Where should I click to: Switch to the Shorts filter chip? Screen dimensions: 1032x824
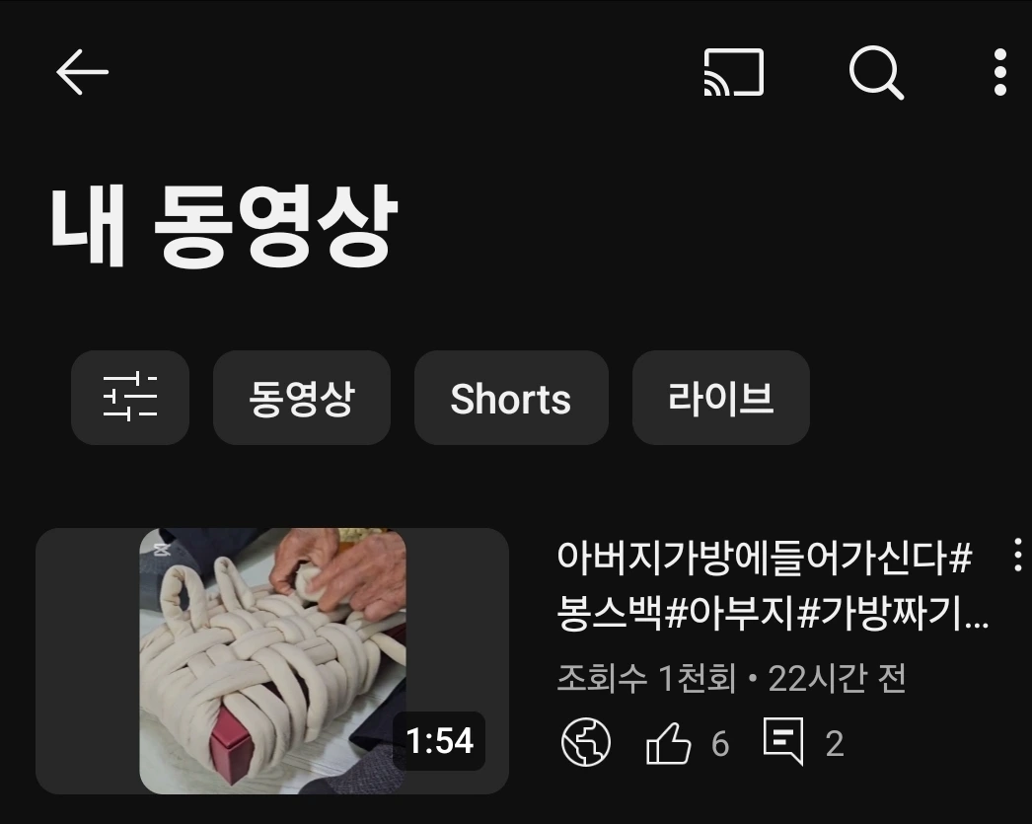coord(511,397)
